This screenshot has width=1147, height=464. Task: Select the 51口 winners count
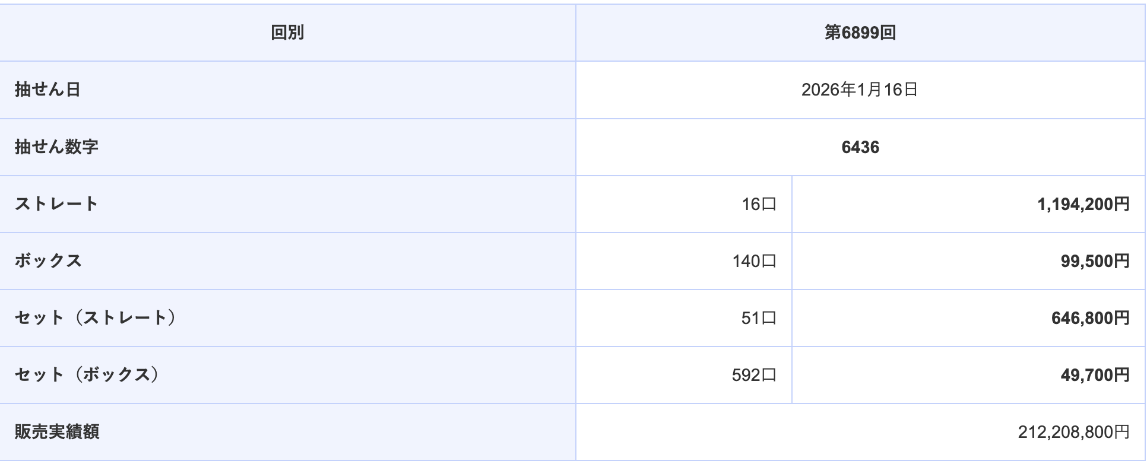[x=759, y=318]
